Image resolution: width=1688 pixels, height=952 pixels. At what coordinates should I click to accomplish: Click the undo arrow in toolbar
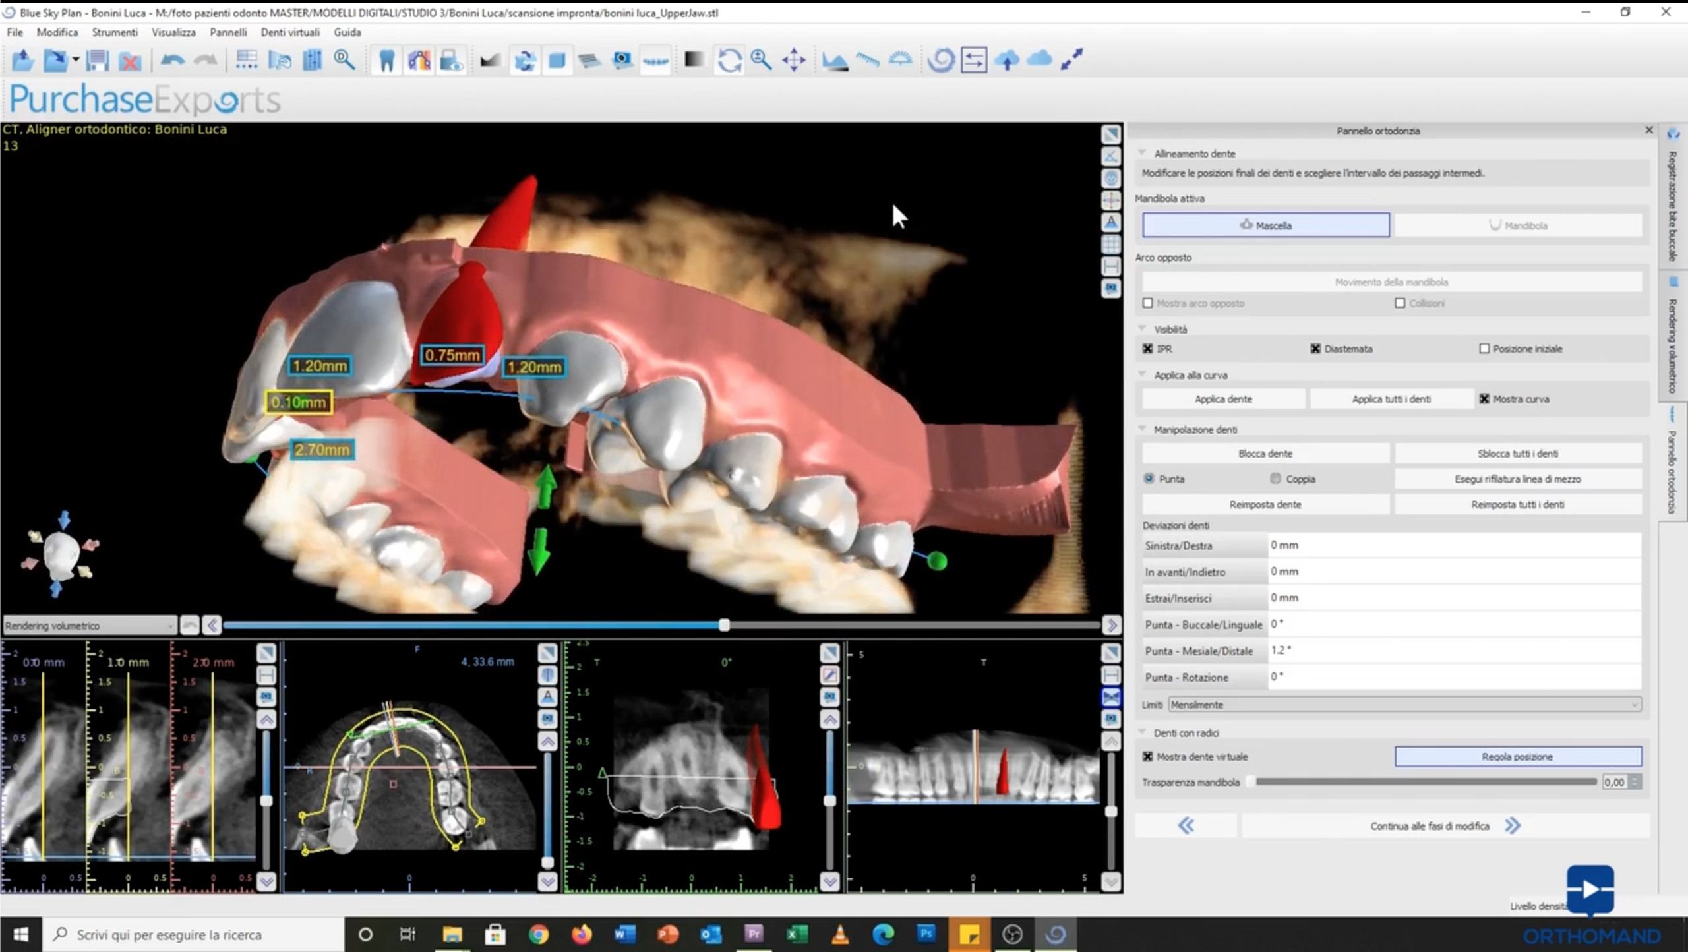(172, 61)
